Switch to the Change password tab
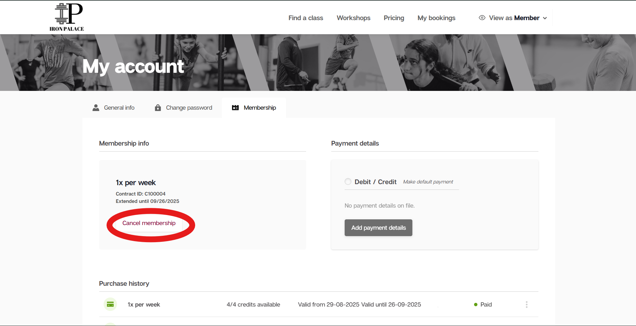 click(183, 108)
